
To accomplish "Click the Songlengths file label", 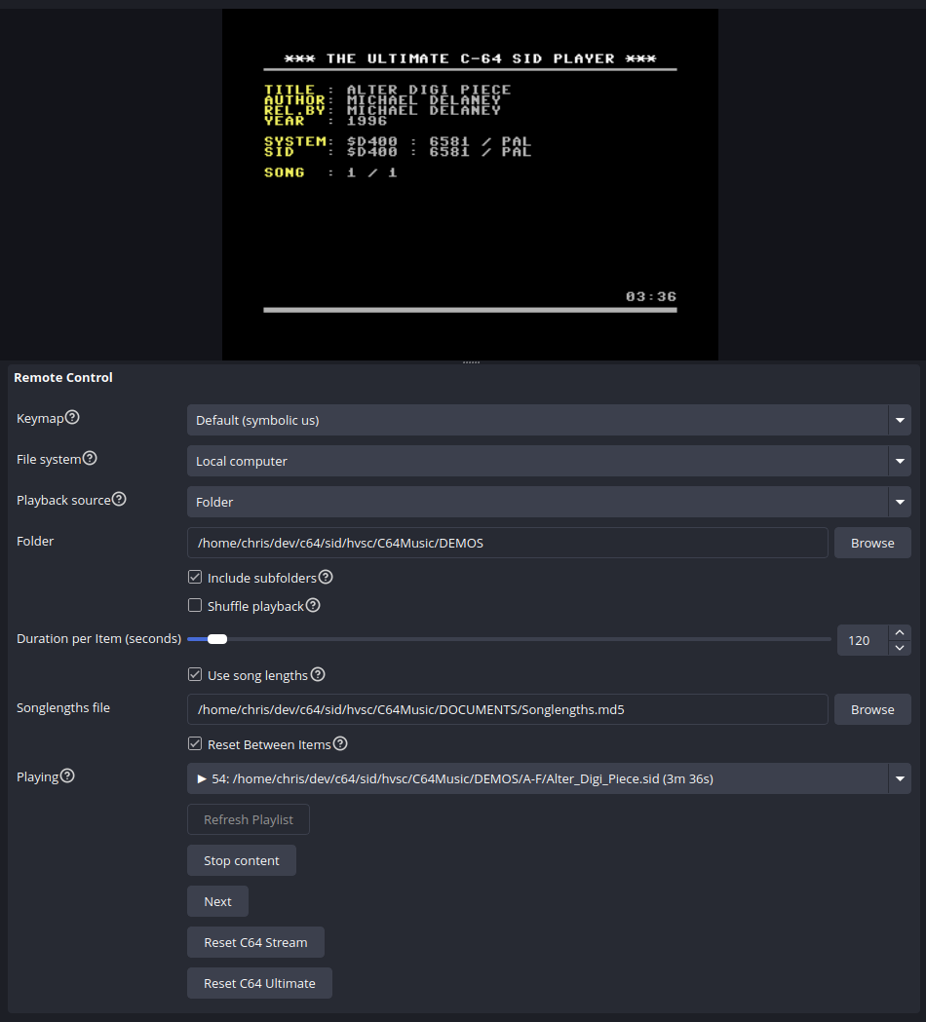I will click(x=63, y=708).
